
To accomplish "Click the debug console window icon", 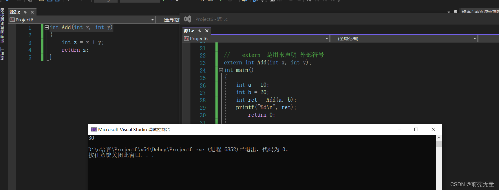I will (x=94, y=129).
